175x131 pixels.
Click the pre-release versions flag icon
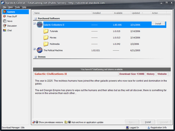pyautogui.click(x=34, y=122)
